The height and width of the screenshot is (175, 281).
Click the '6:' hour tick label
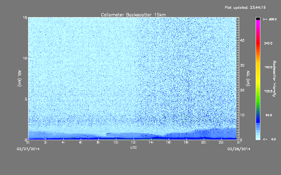point(81,142)
